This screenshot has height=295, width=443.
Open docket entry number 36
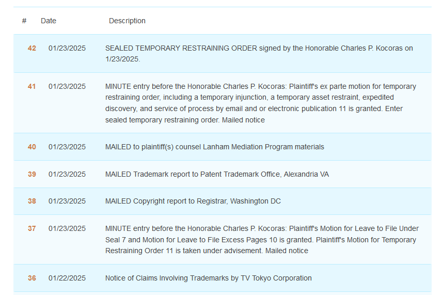pos(32,278)
